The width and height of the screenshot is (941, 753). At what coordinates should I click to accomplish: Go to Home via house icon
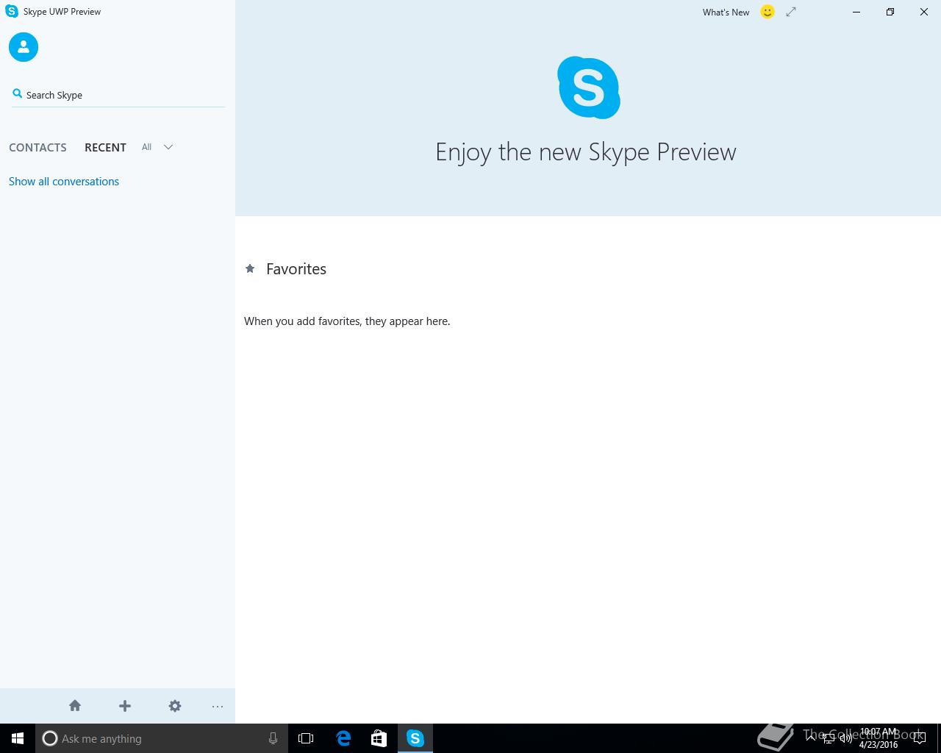(75, 706)
